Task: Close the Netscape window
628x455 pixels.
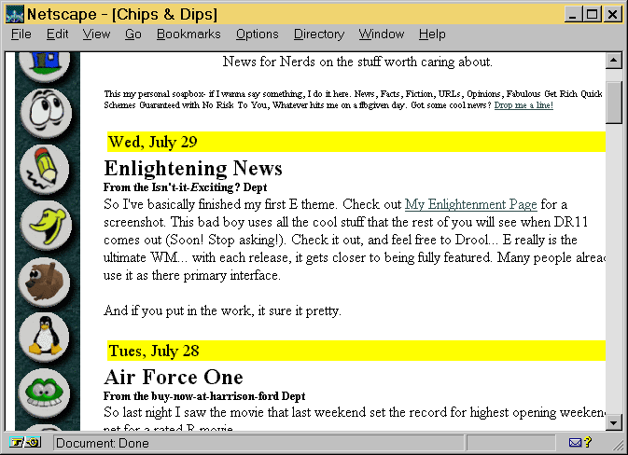Action: (613, 14)
